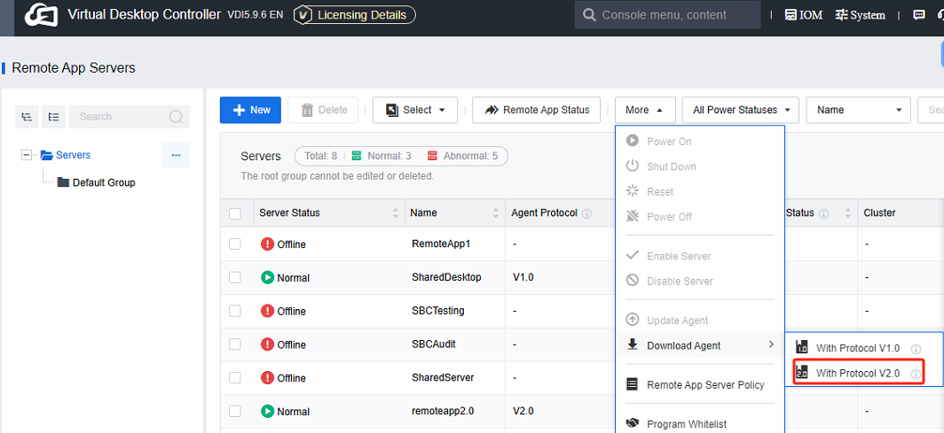
Task: Choose With Protocol V2.0 from submenu
Action: [857, 373]
